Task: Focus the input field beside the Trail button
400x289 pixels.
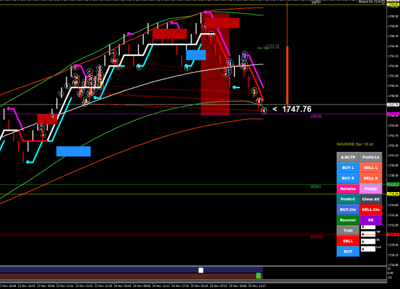Action: (368, 227)
